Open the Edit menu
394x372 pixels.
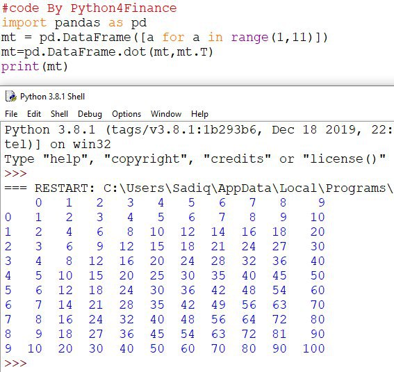pos(34,114)
